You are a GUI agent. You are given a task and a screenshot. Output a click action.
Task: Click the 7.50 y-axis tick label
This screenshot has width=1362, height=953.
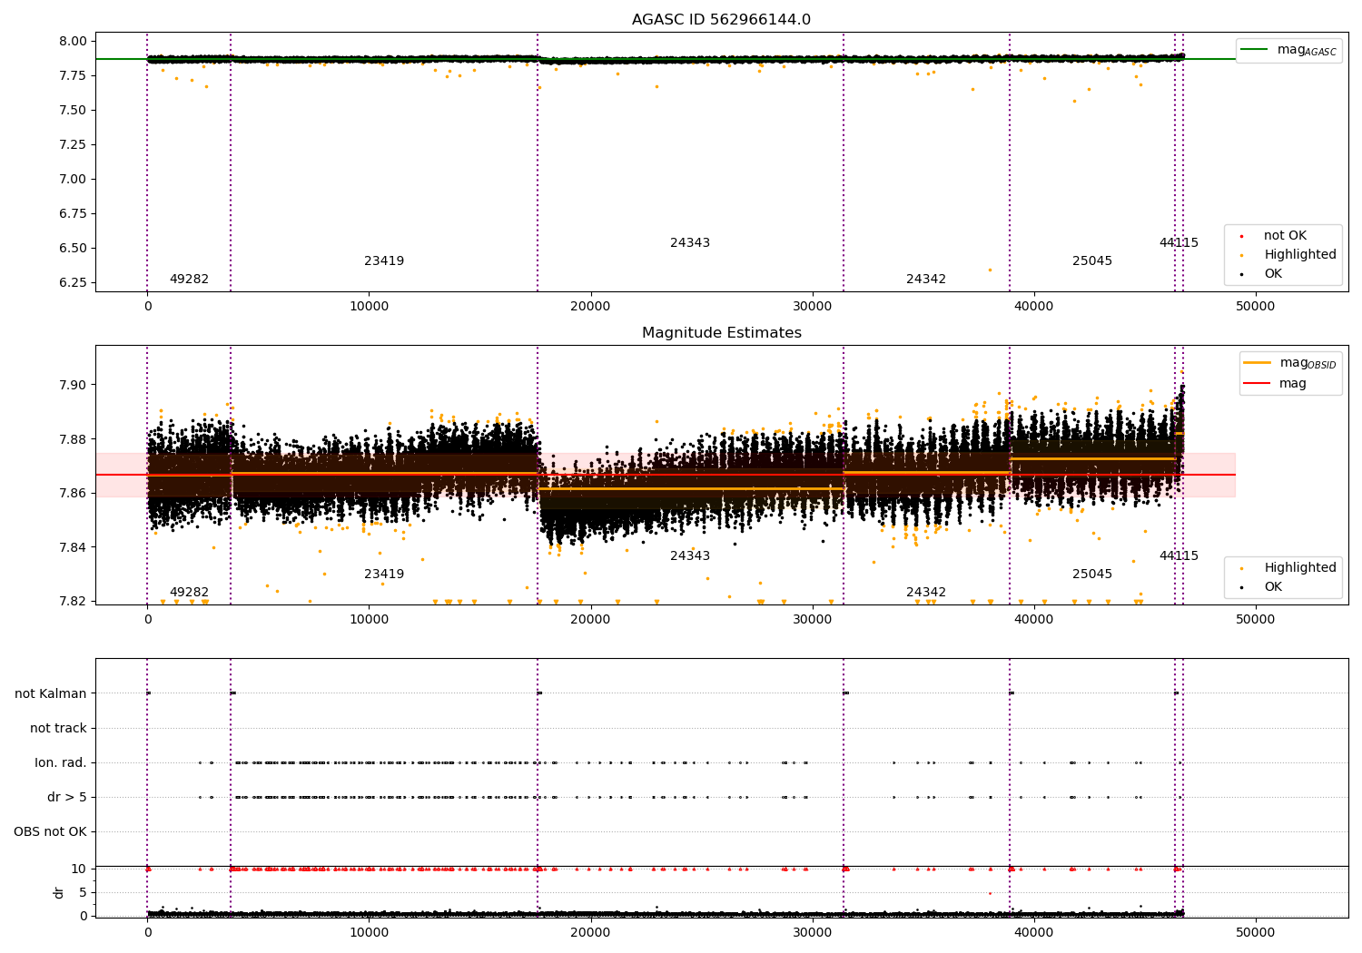point(74,110)
